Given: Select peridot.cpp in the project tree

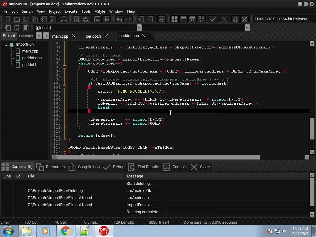Looking at the screenshot, I should (32, 58).
